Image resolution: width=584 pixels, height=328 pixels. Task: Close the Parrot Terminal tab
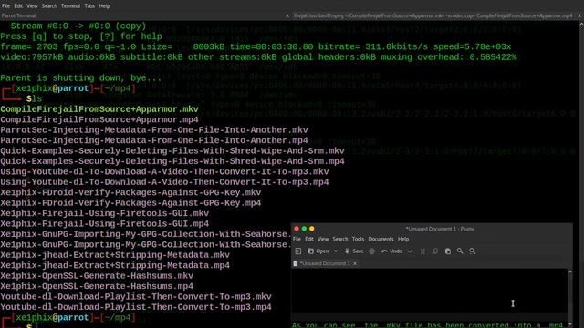click(x=287, y=16)
